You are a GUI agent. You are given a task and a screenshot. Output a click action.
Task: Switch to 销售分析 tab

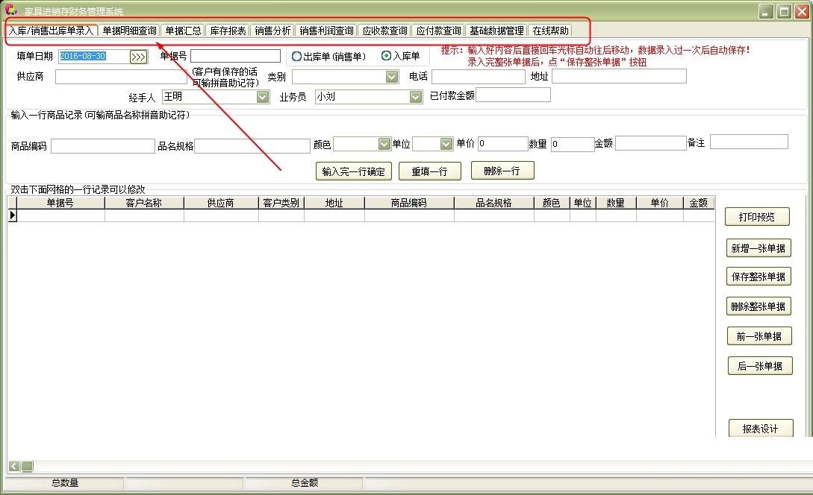(x=272, y=31)
